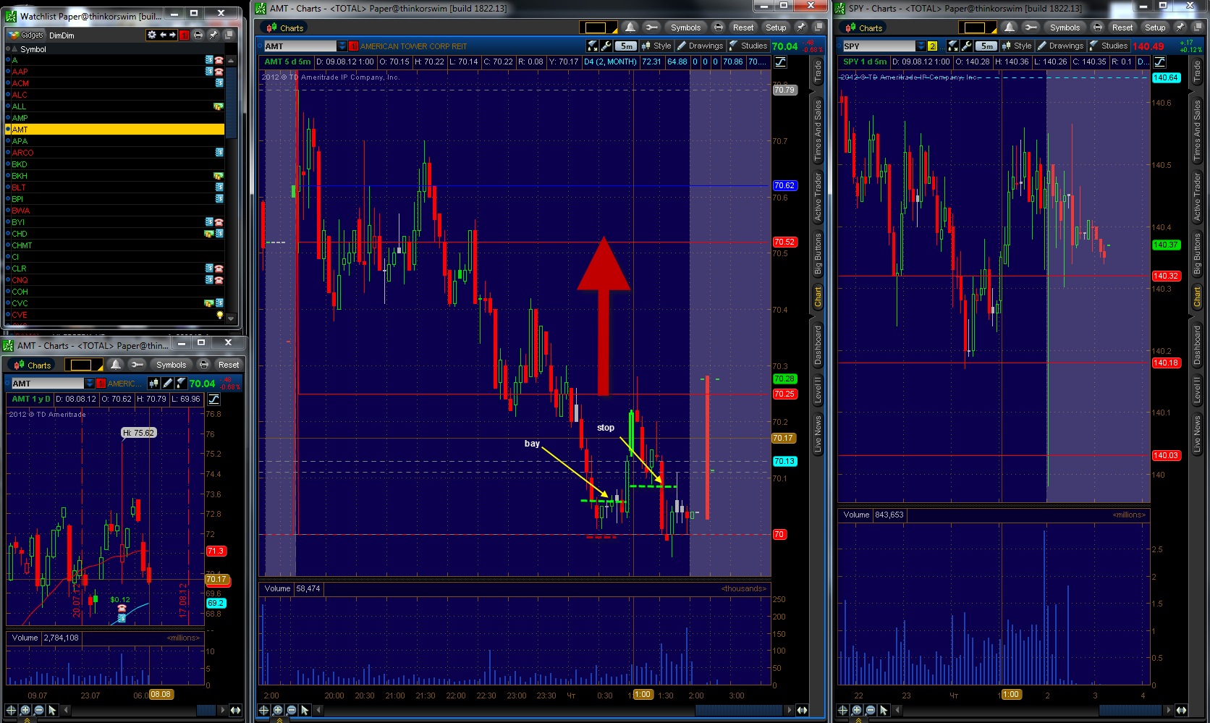Click Reset button in AMT chart window
Screen dimensions: 1210x723
tap(743, 28)
